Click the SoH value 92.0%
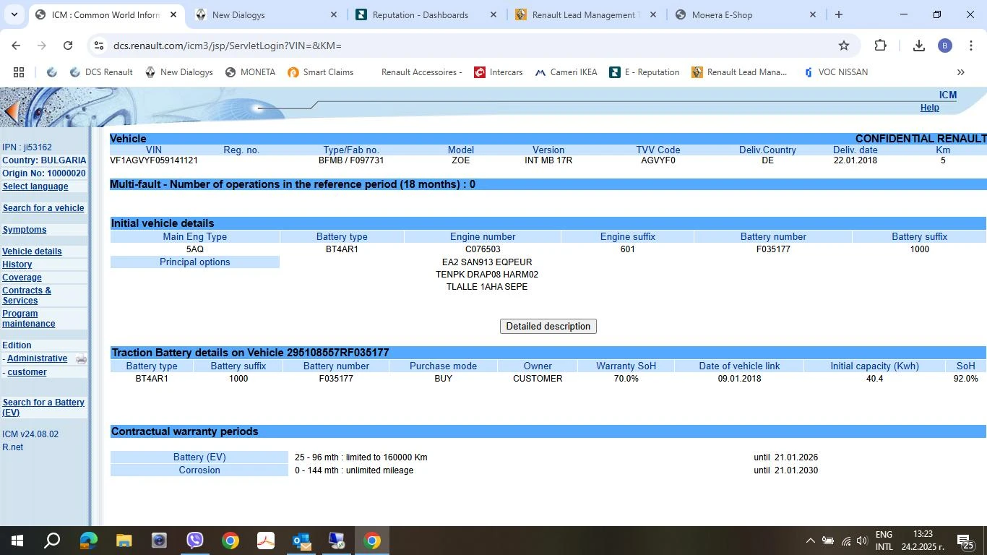Image resolution: width=987 pixels, height=555 pixels. 965,379
